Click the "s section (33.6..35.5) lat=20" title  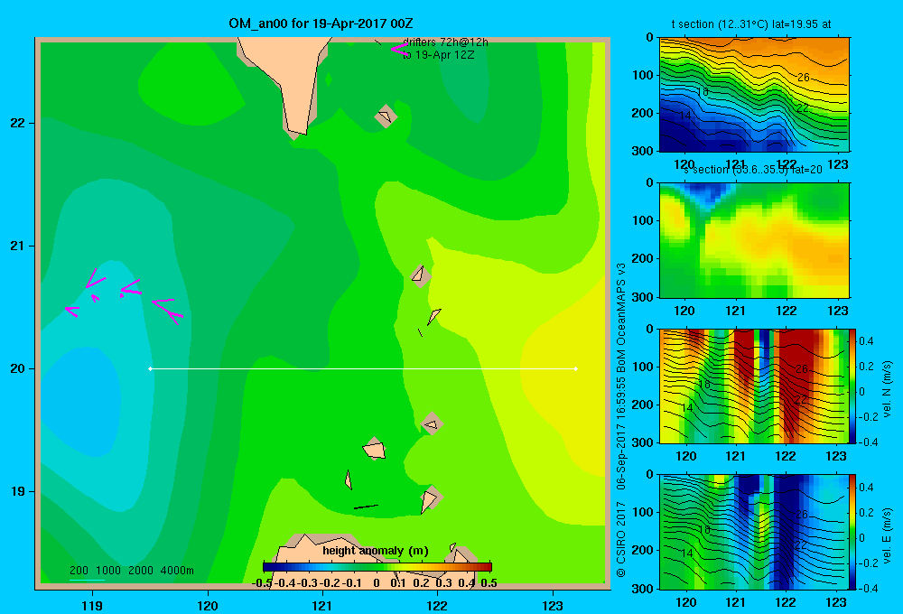pyautogui.click(x=754, y=170)
